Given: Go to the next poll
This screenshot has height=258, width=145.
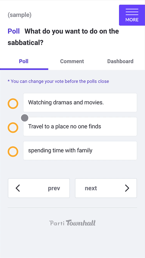Looking at the screenshot, I should point(106,188).
